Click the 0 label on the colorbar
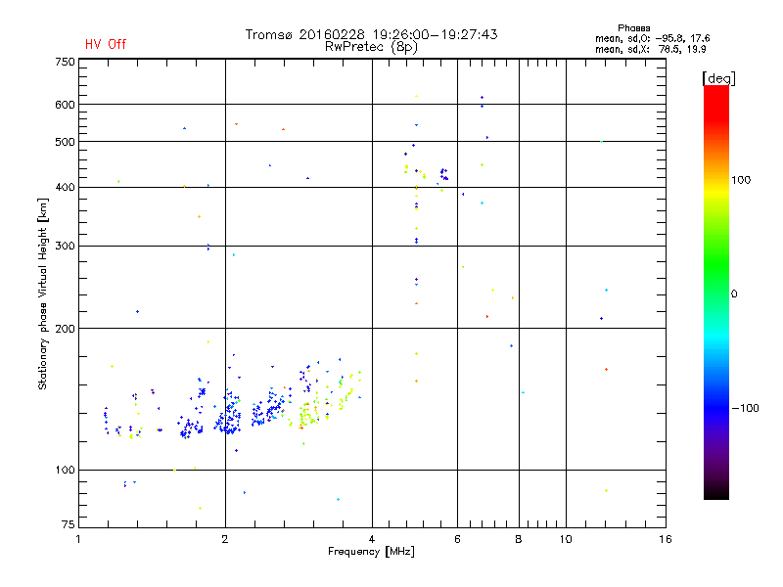 tap(734, 294)
